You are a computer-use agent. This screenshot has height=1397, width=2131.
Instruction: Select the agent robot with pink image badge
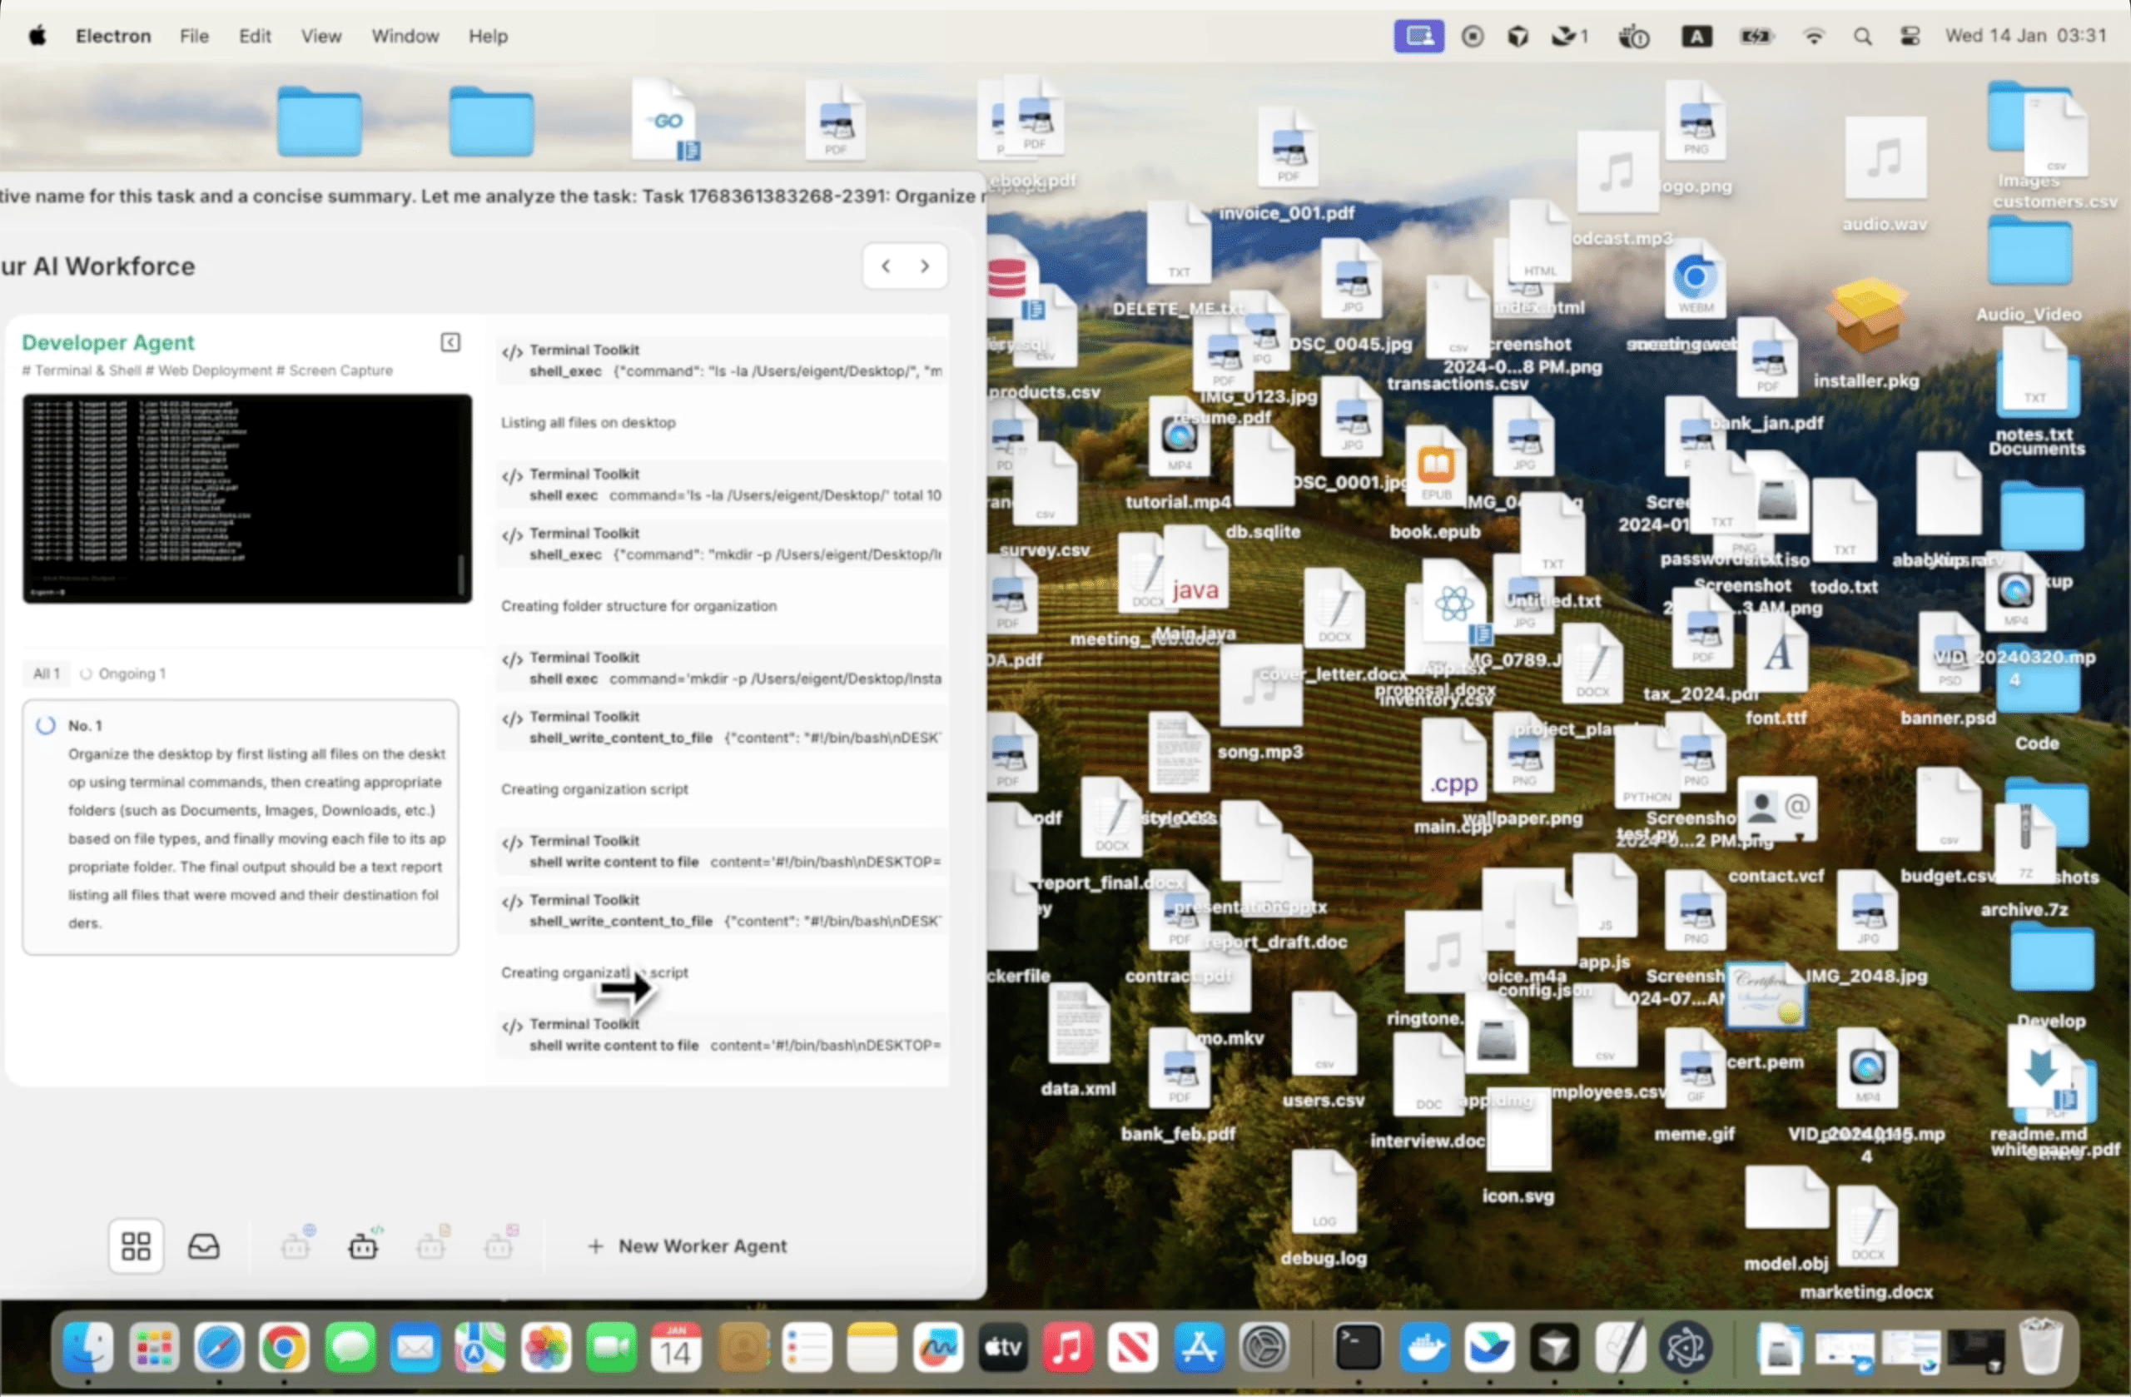click(499, 1245)
